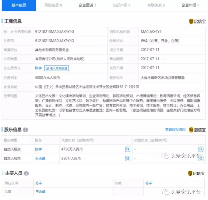Click the 股东信息 count badge 2
The width and height of the screenshot is (208, 200).
coord(26,130)
